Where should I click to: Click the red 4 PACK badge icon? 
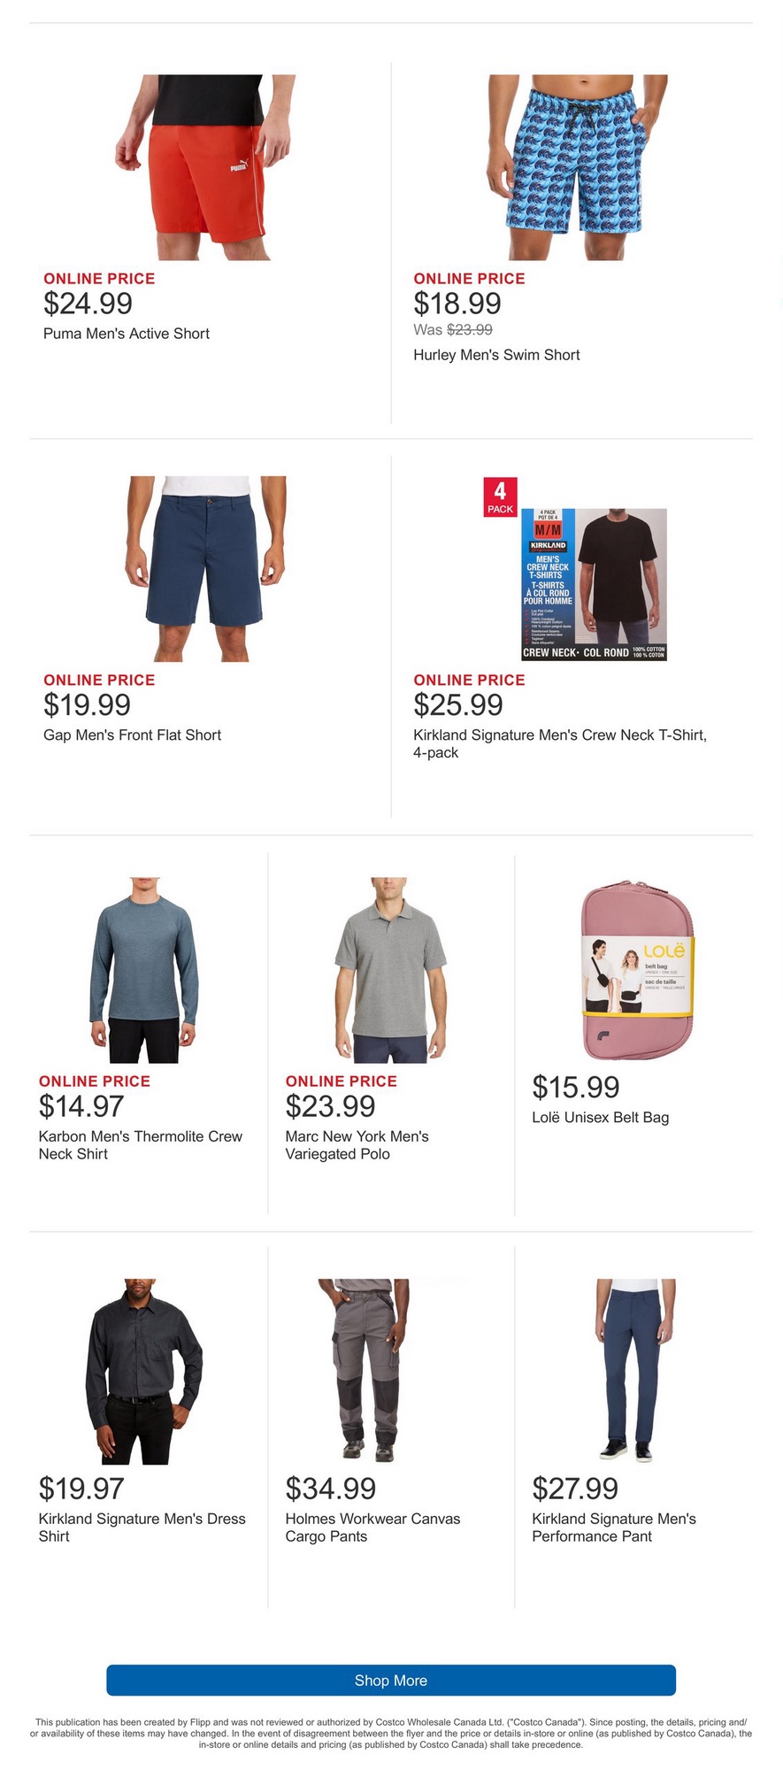click(x=500, y=496)
